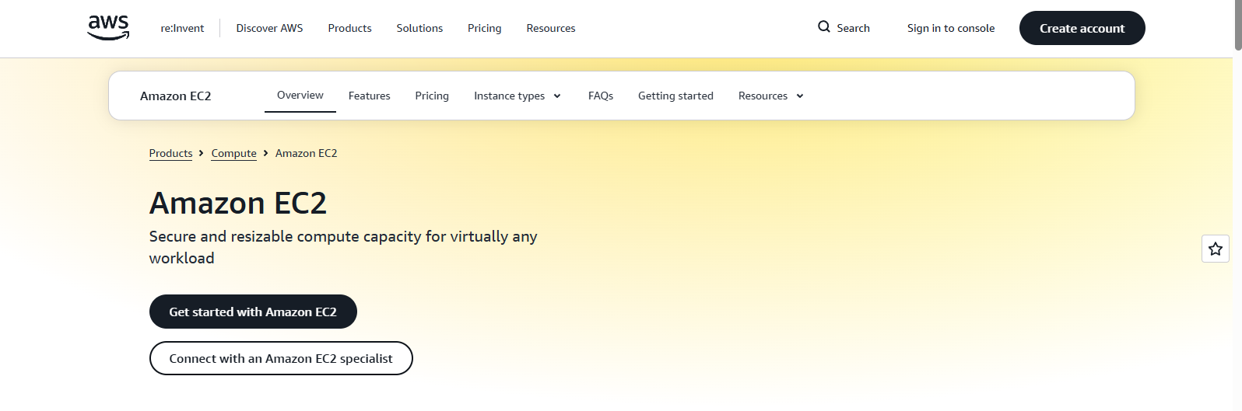Click Get started with Amazon EC2

253,312
